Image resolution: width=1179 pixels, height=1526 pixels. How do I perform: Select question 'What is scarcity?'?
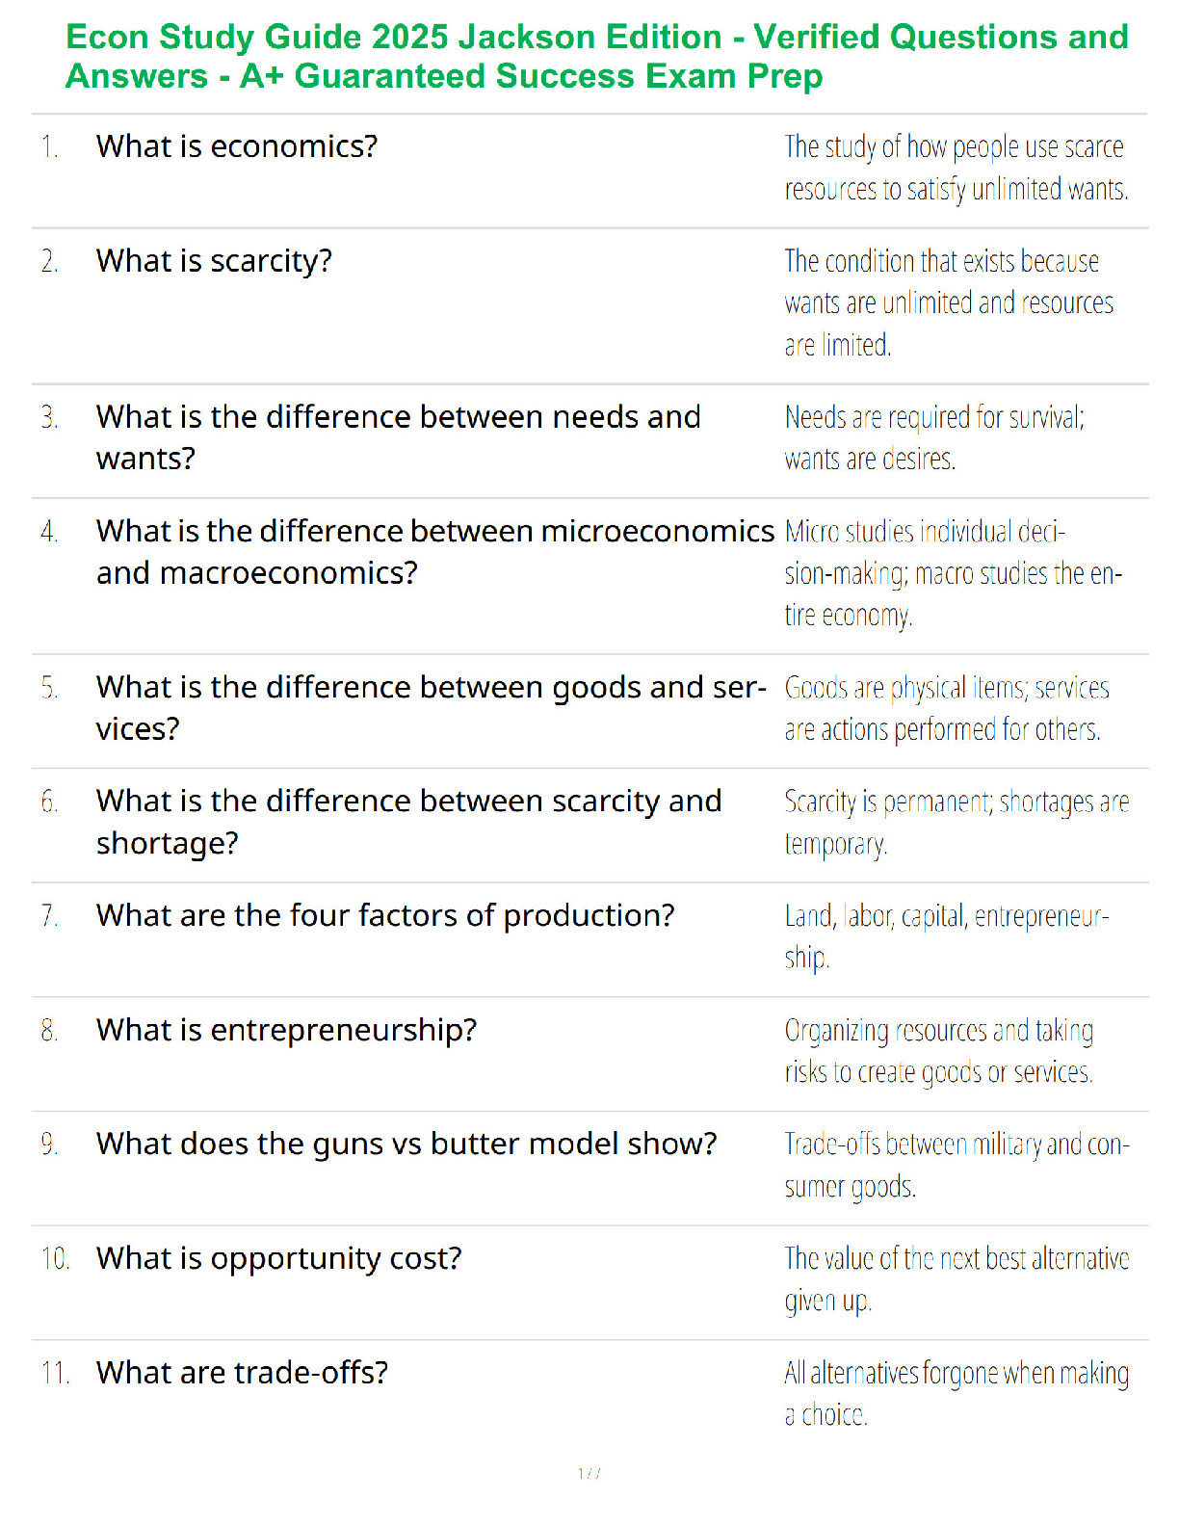tap(214, 261)
